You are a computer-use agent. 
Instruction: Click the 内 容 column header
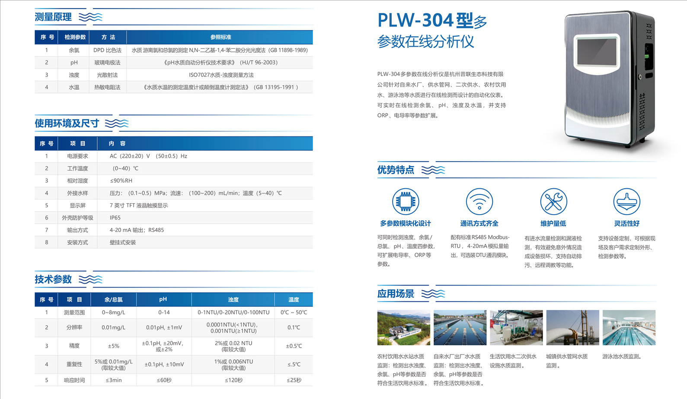click(117, 143)
